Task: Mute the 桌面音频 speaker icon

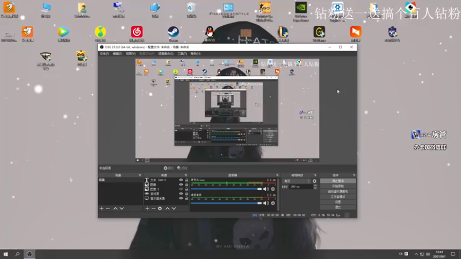Action: point(266,203)
